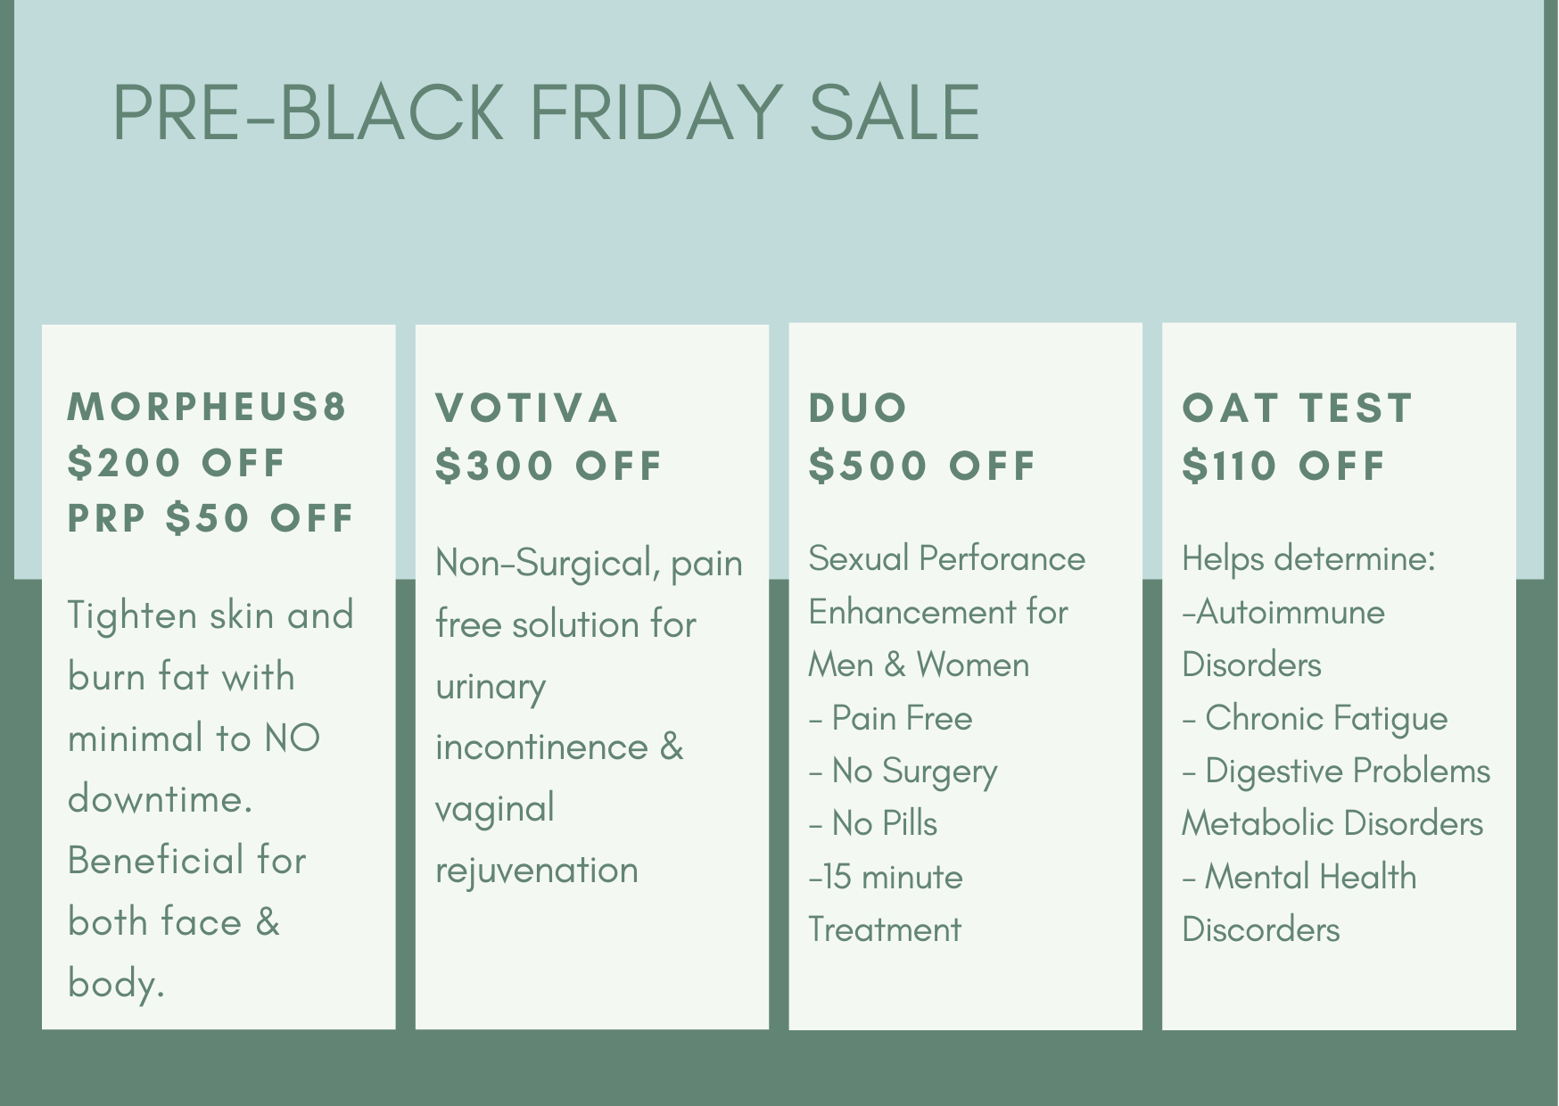Click the '15 minute Treatment' bullet

(x=886, y=903)
